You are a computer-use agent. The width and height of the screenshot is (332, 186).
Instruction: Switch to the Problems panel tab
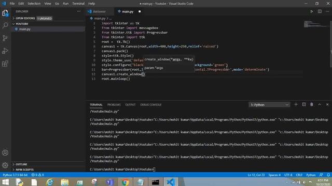[114, 105]
